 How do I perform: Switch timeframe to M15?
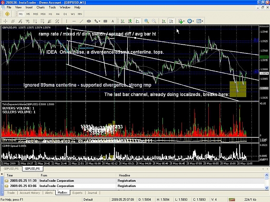tap(35, 14)
